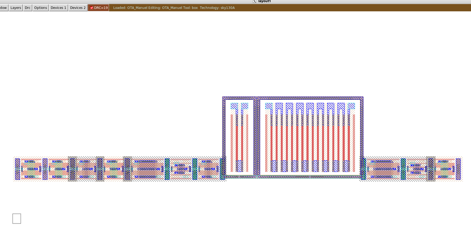Viewport: 471px width, 237px height.
Task: Open the Devices 2 menu
Action: coord(78,8)
